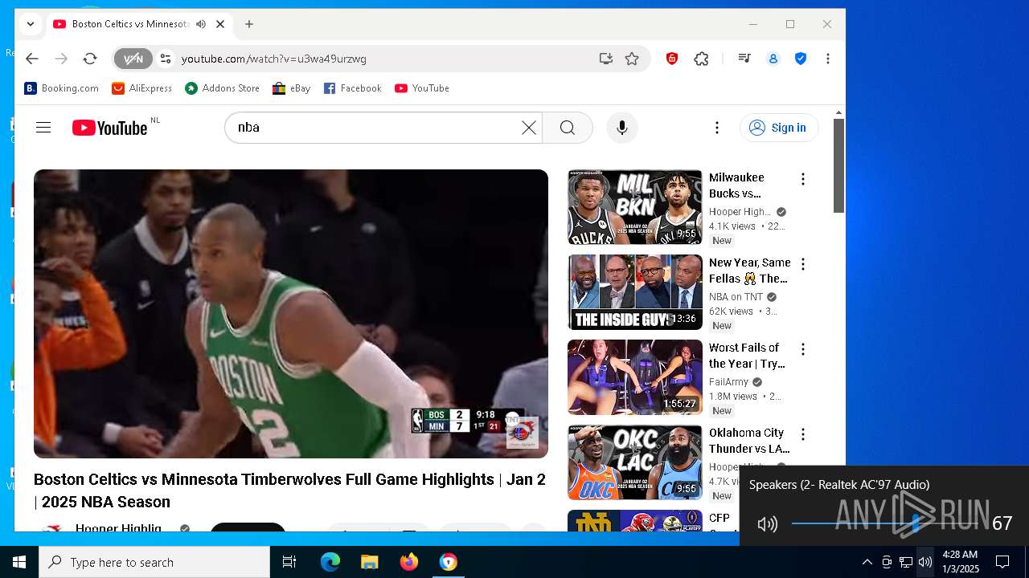Go back to the previous page
Screen dimensions: 1029x578
tap(31, 59)
